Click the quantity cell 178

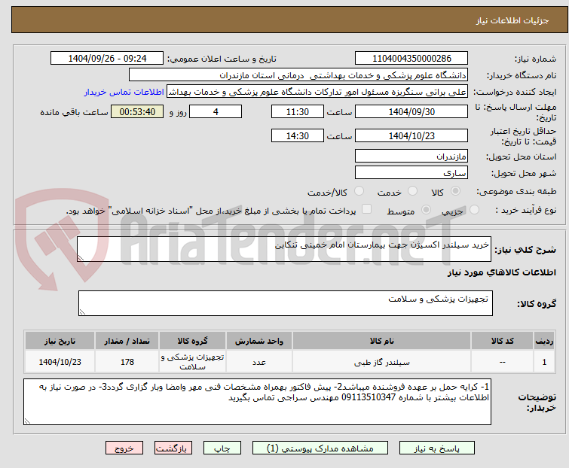click(x=127, y=361)
